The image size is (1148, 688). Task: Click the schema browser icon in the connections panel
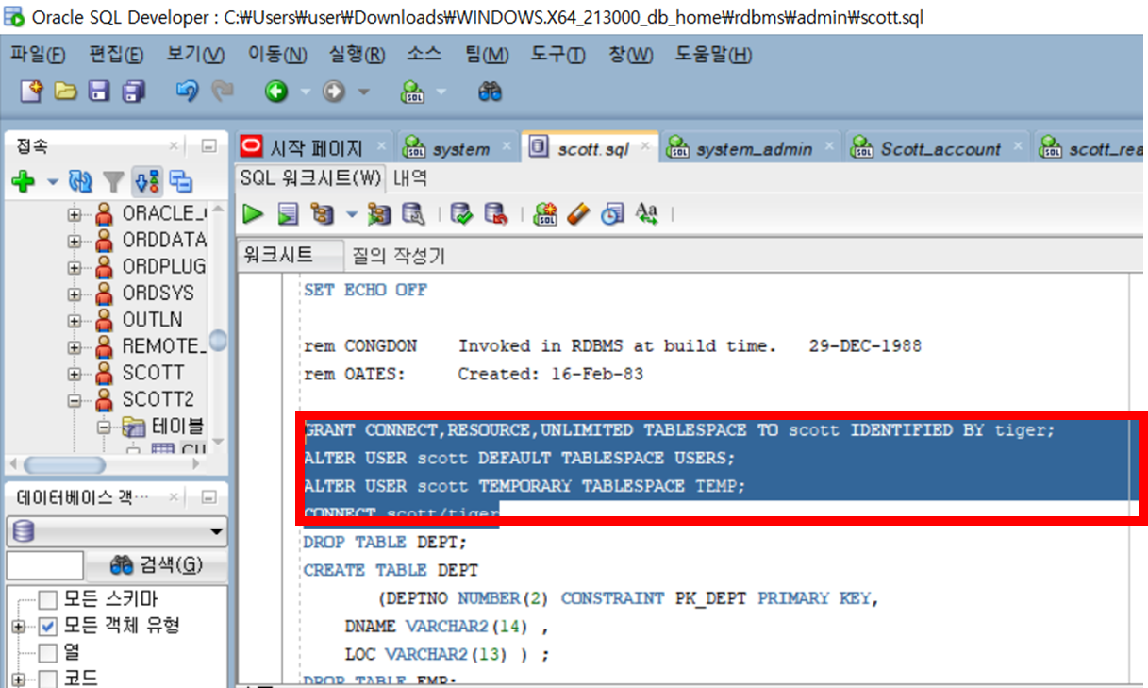pyautogui.click(x=146, y=180)
